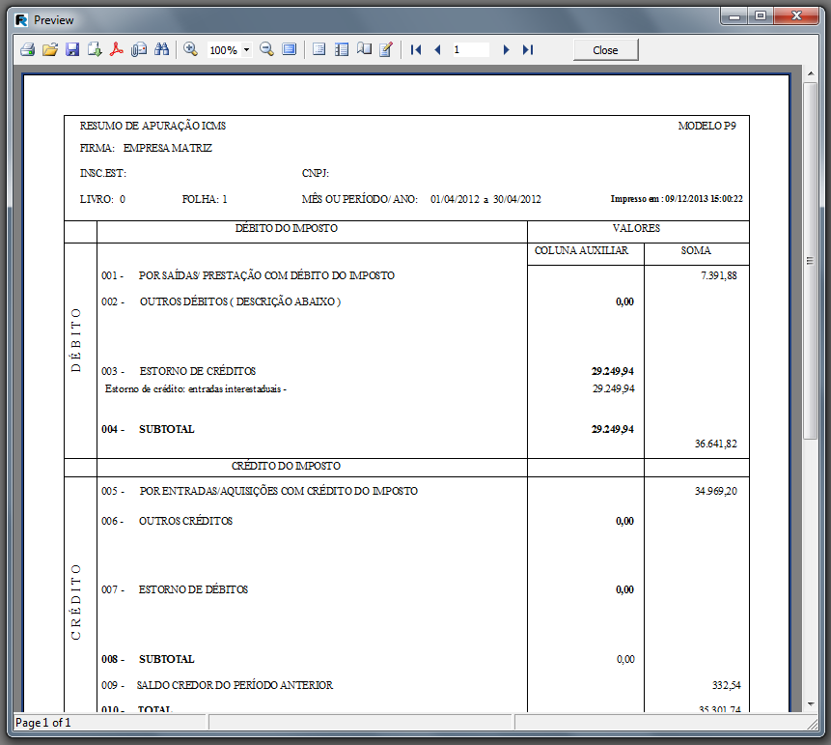This screenshot has height=745, width=831.
Task: Click the value 36.641,82
Action: click(715, 444)
